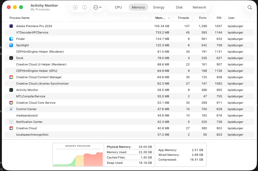258x171 pixels.
Task: Click the 1,299 ports value
Action: (203, 26)
